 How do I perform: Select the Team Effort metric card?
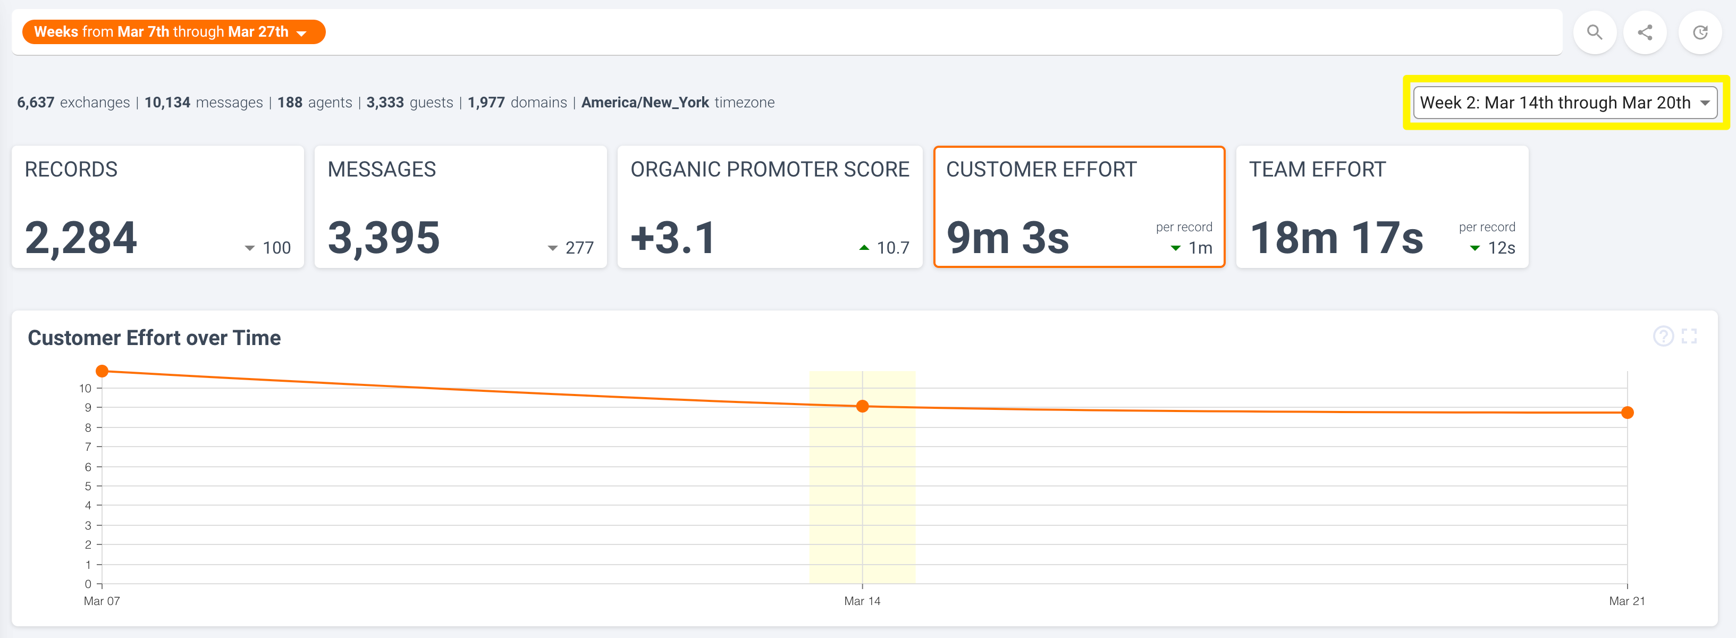(1381, 206)
